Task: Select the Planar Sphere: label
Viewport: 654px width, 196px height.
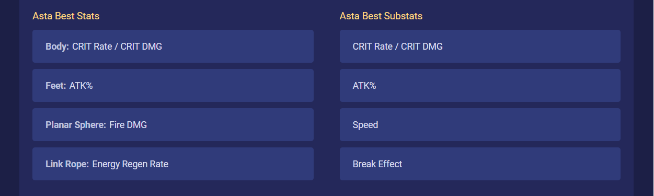Action: [75, 125]
